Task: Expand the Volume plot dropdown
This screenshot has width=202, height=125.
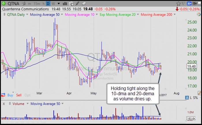Action: click(x=27, y=104)
